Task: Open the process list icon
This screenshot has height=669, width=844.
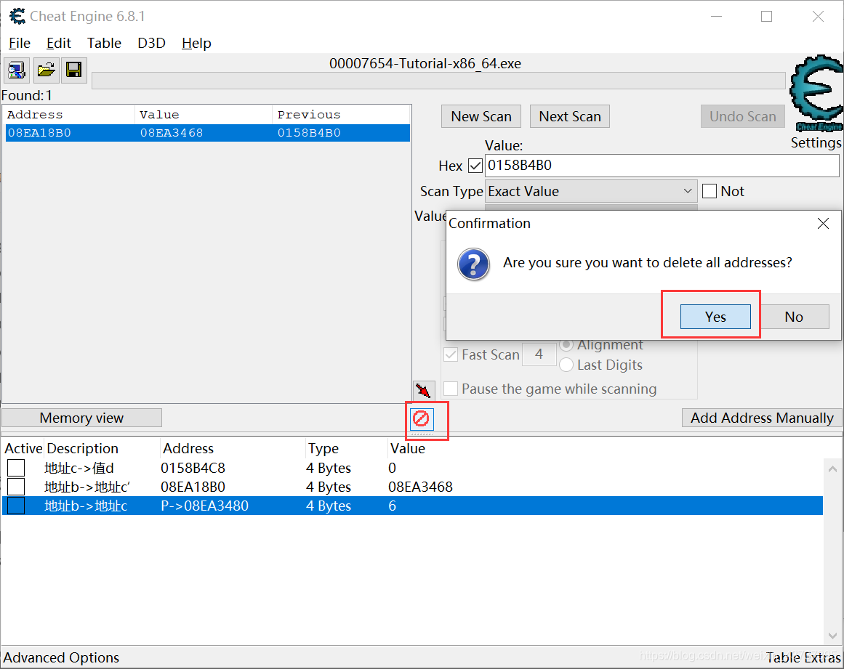Action: [17, 70]
